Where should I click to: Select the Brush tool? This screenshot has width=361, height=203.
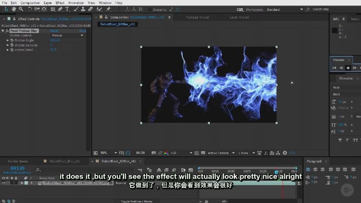coord(76,9)
